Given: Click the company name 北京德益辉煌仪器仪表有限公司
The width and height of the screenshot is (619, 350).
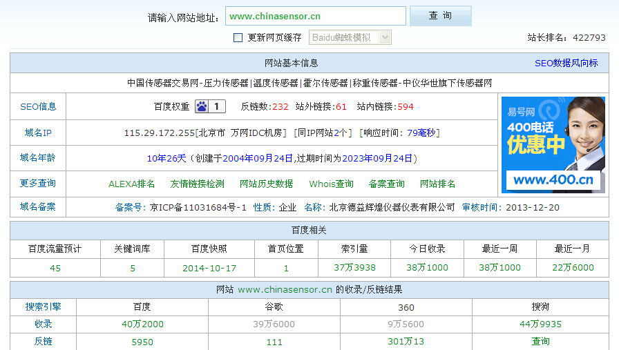Looking at the screenshot, I should click(x=392, y=208).
